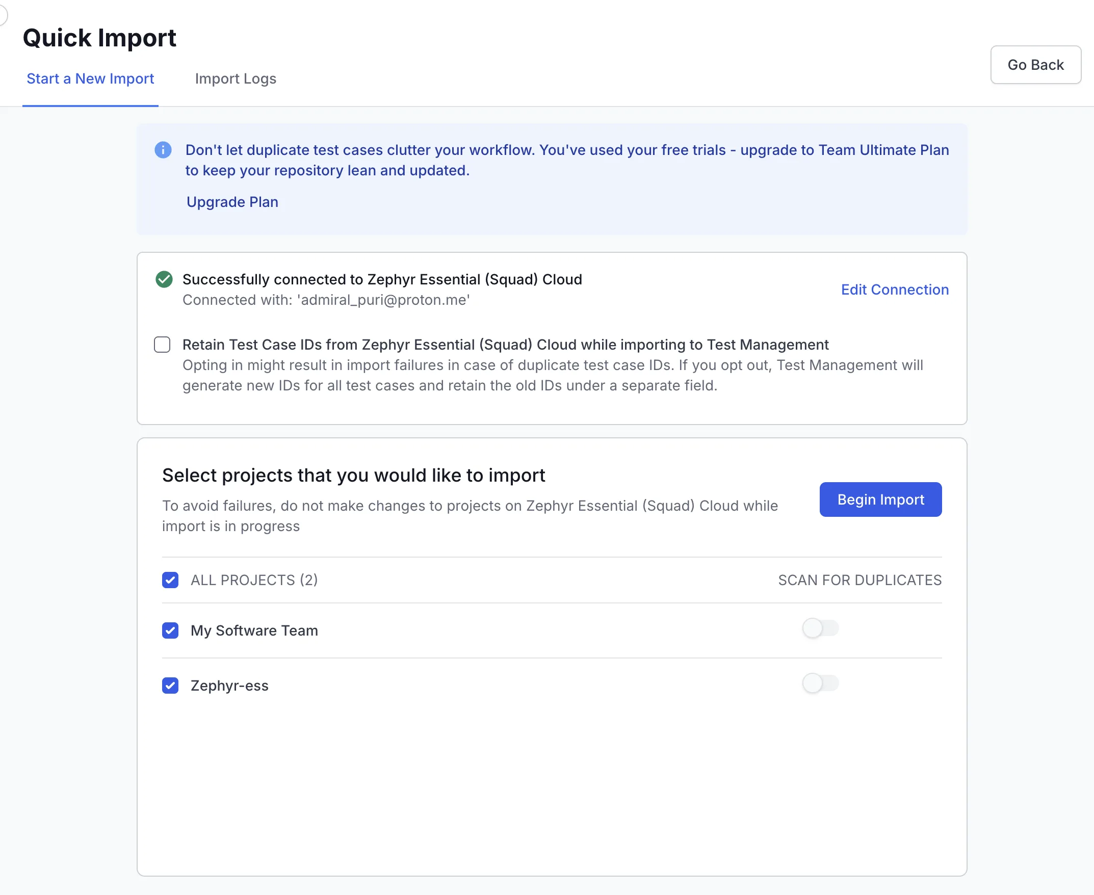
Task: Click the Quick Import heading
Action: [99, 38]
